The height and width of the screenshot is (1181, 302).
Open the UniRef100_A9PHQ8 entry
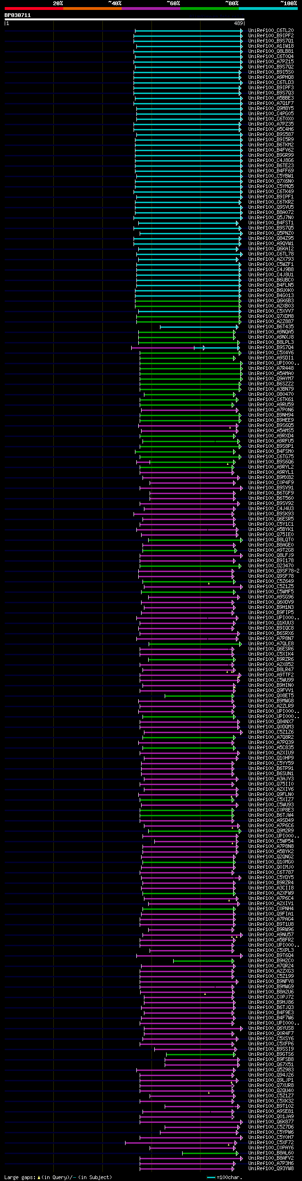click(x=271, y=77)
